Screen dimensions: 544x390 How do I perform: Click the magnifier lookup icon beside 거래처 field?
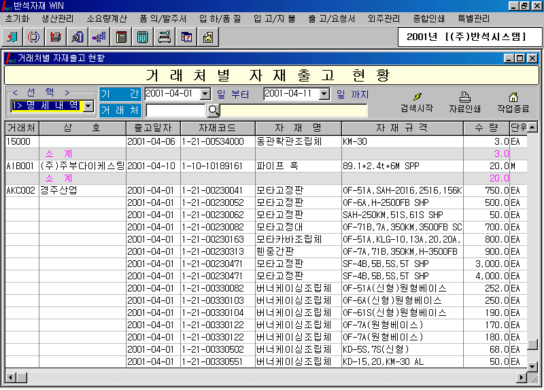[x=213, y=110]
